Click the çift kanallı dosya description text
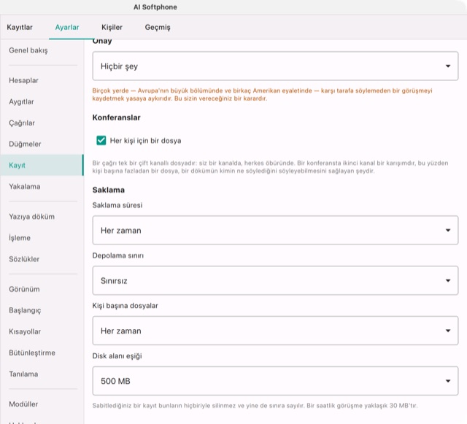Viewport: 467px width, 424px height. pyautogui.click(x=270, y=167)
